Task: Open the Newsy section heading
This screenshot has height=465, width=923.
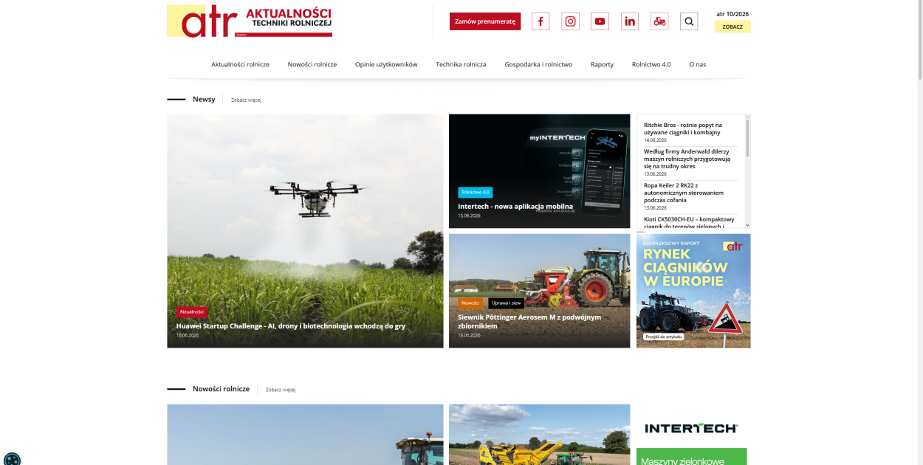Action: click(x=204, y=99)
